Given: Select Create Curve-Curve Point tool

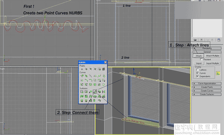Looking at the screenshot, I should pos(95,69).
